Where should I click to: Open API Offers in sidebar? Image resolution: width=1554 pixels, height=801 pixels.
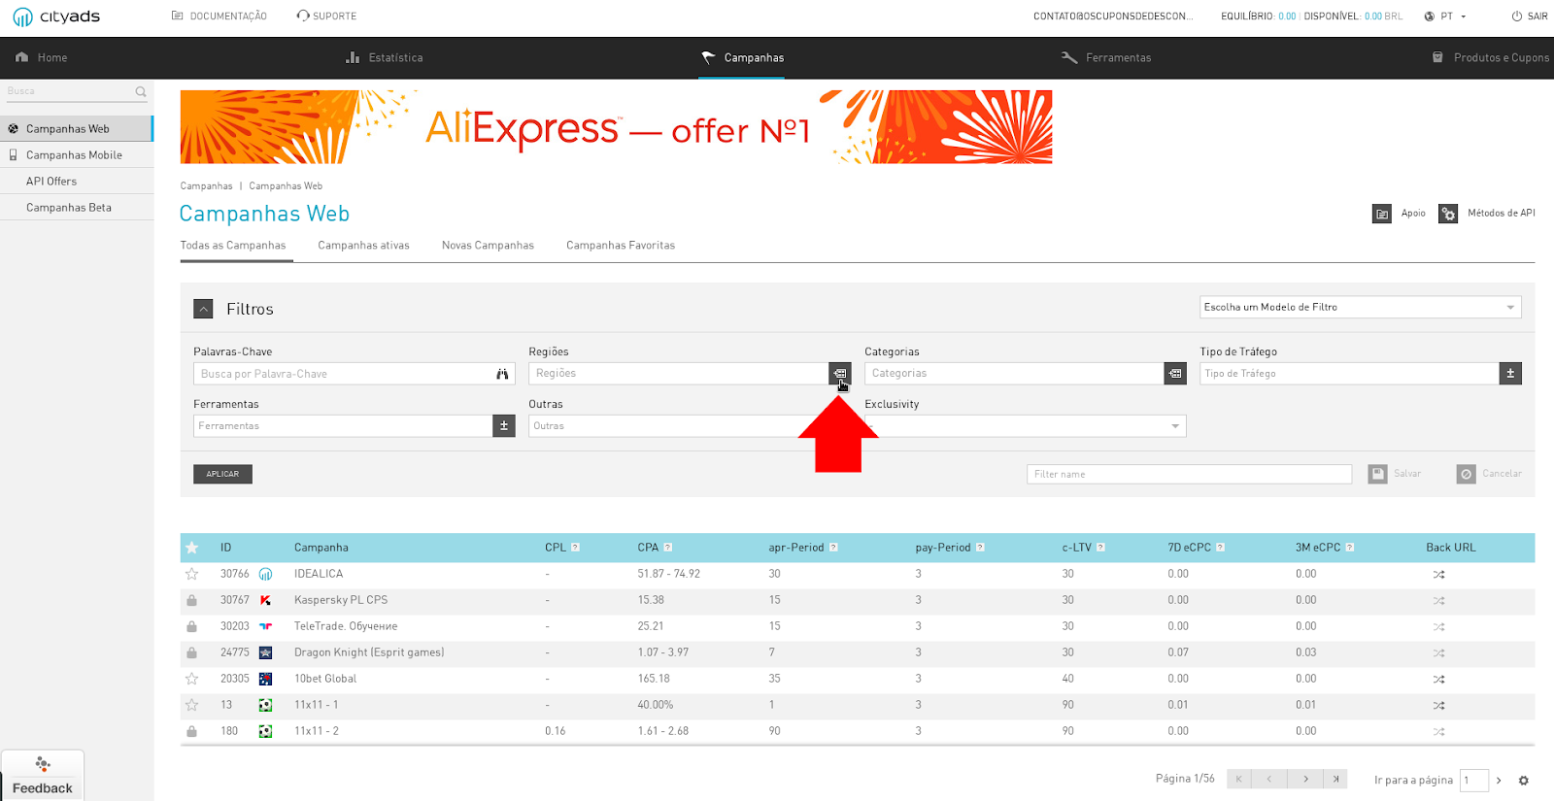[x=77, y=181]
